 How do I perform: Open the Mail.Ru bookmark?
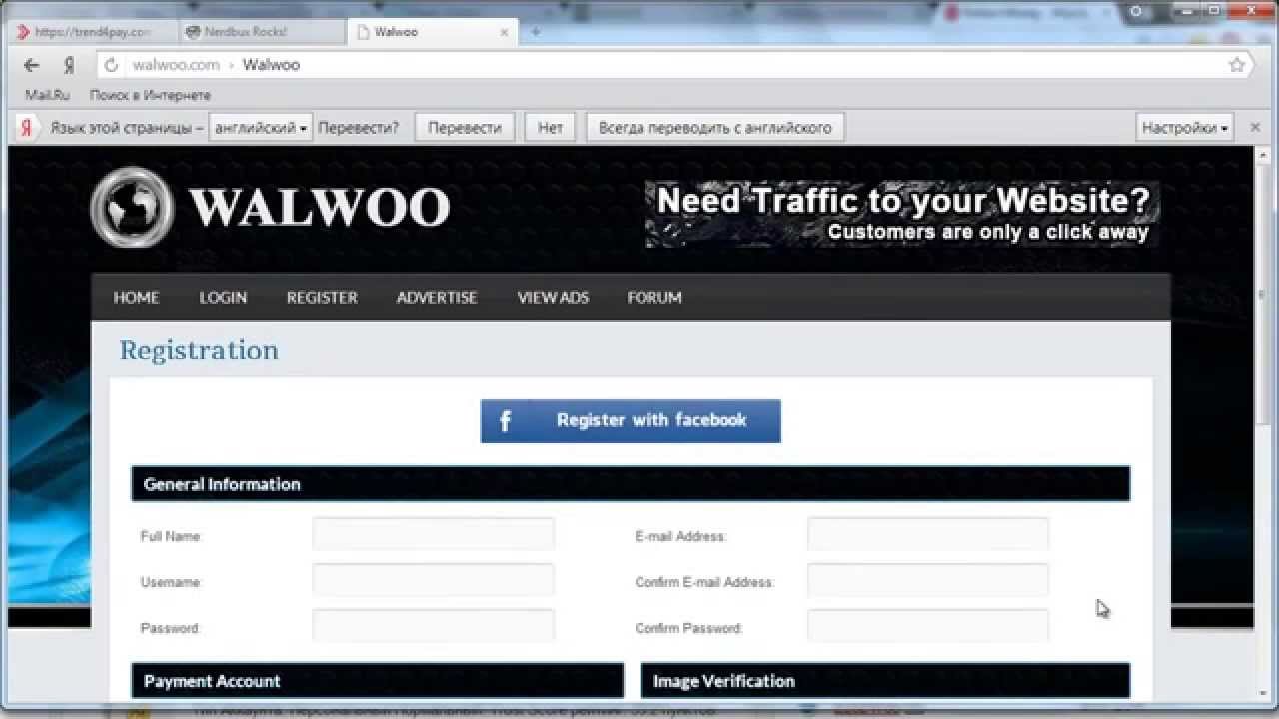click(47, 95)
